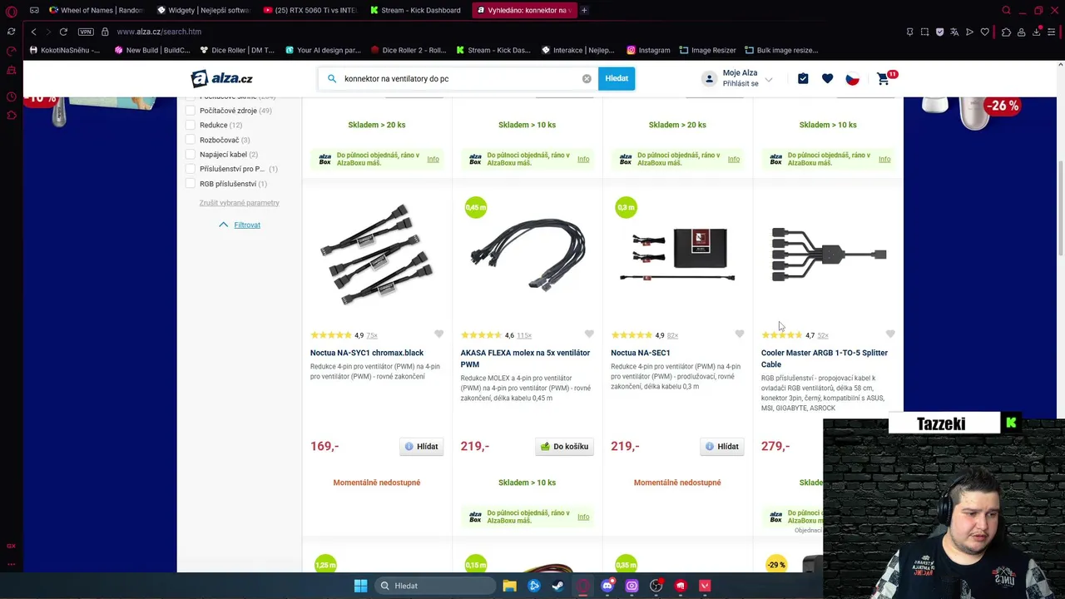The height and width of the screenshot is (599, 1065).
Task: Open the Noctua NA-SYC1 chromax.black title link
Action: (x=367, y=353)
